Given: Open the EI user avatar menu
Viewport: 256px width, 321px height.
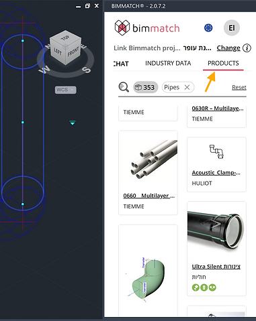Looking at the screenshot, I should pos(232,28).
